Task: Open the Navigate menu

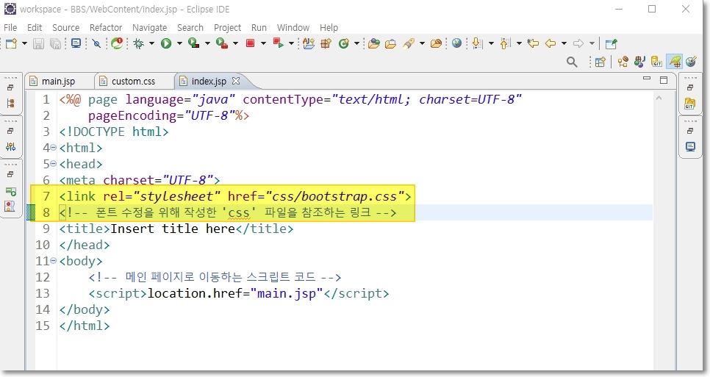Action: [149, 28]
